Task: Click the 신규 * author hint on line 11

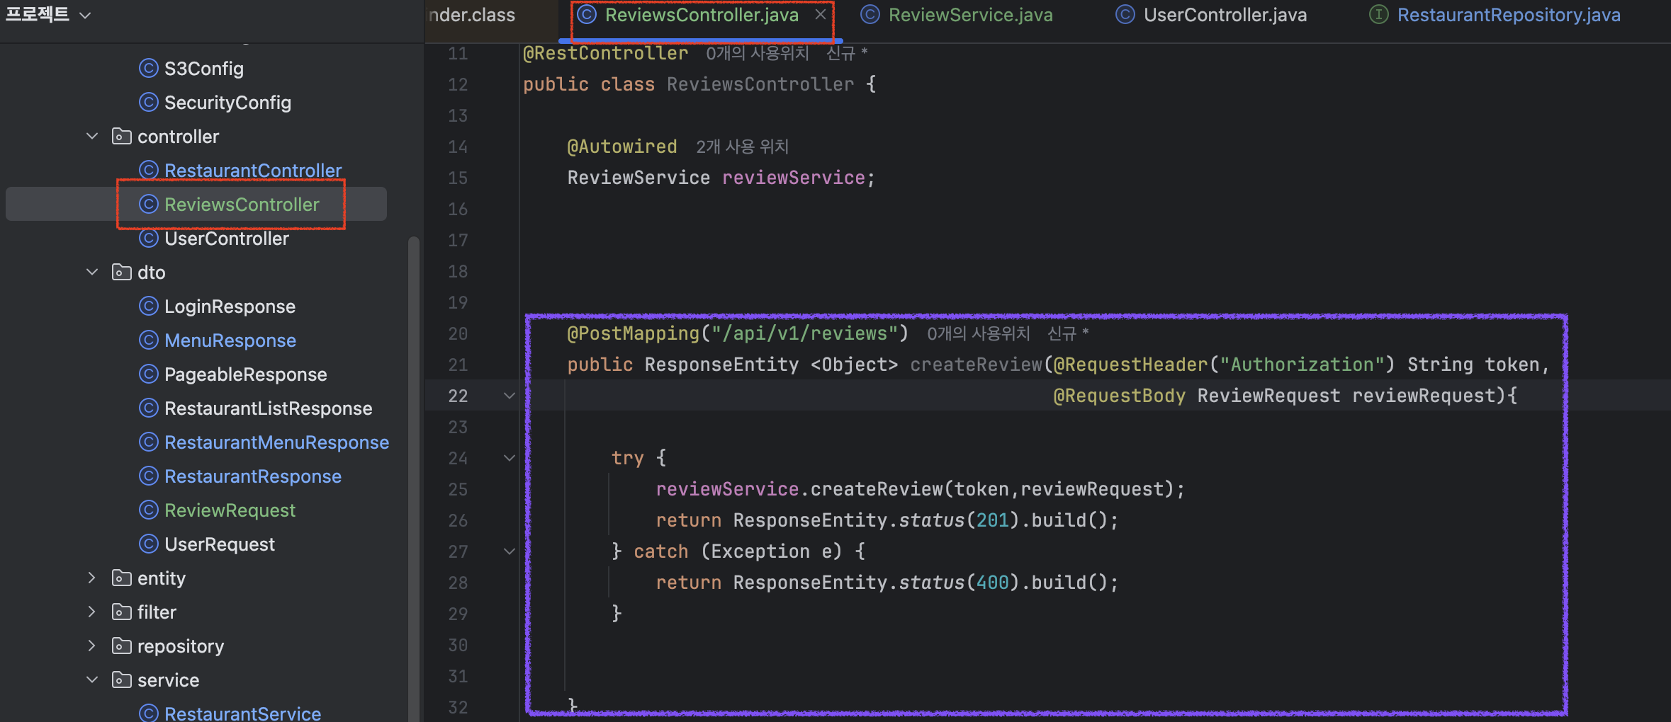Action: (x=847, y=53)
